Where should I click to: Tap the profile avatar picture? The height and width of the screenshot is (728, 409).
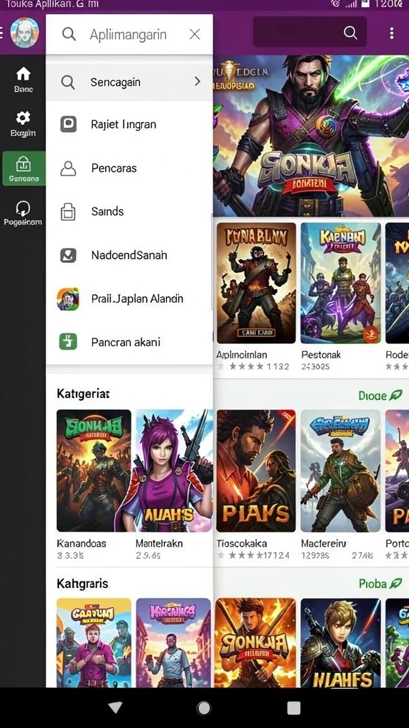24,33
